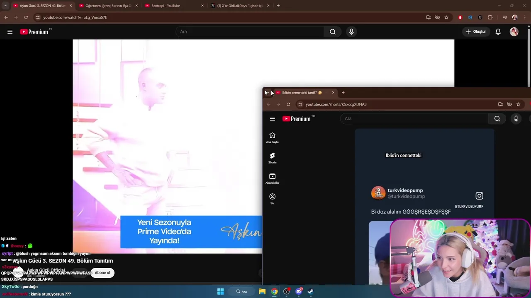
Task: Reload the main Chrome page
Action: (x=26, y=17)
